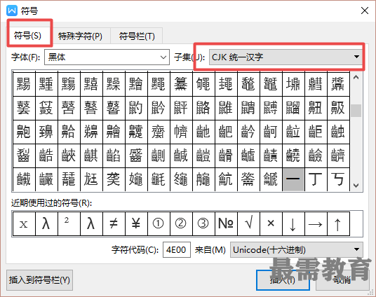Pick the recent circled ① symbol
The image size is (376, 297).
[159, 224]
